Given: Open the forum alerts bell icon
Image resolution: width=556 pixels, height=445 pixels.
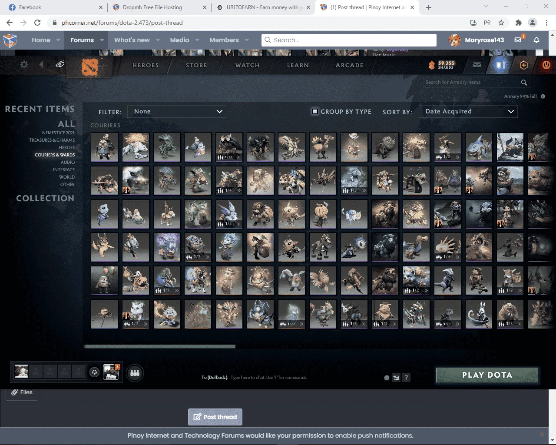Looking at the screenshot, I should [x=536, y=40].
